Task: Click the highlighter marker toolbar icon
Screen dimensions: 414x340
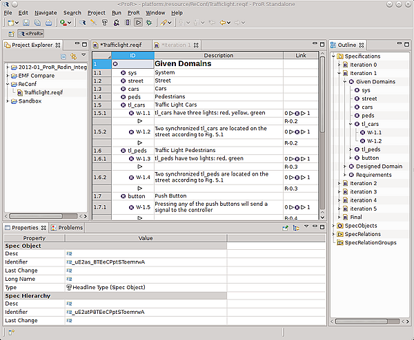Action: pos(164,23)
